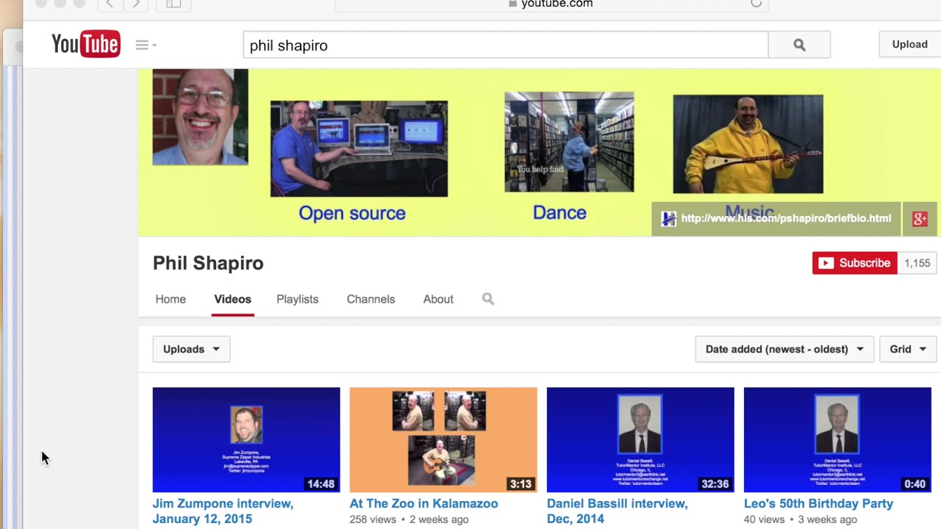Open the Playlists tab
Viewport: 941px width, 529px height.
coord(297,299)
